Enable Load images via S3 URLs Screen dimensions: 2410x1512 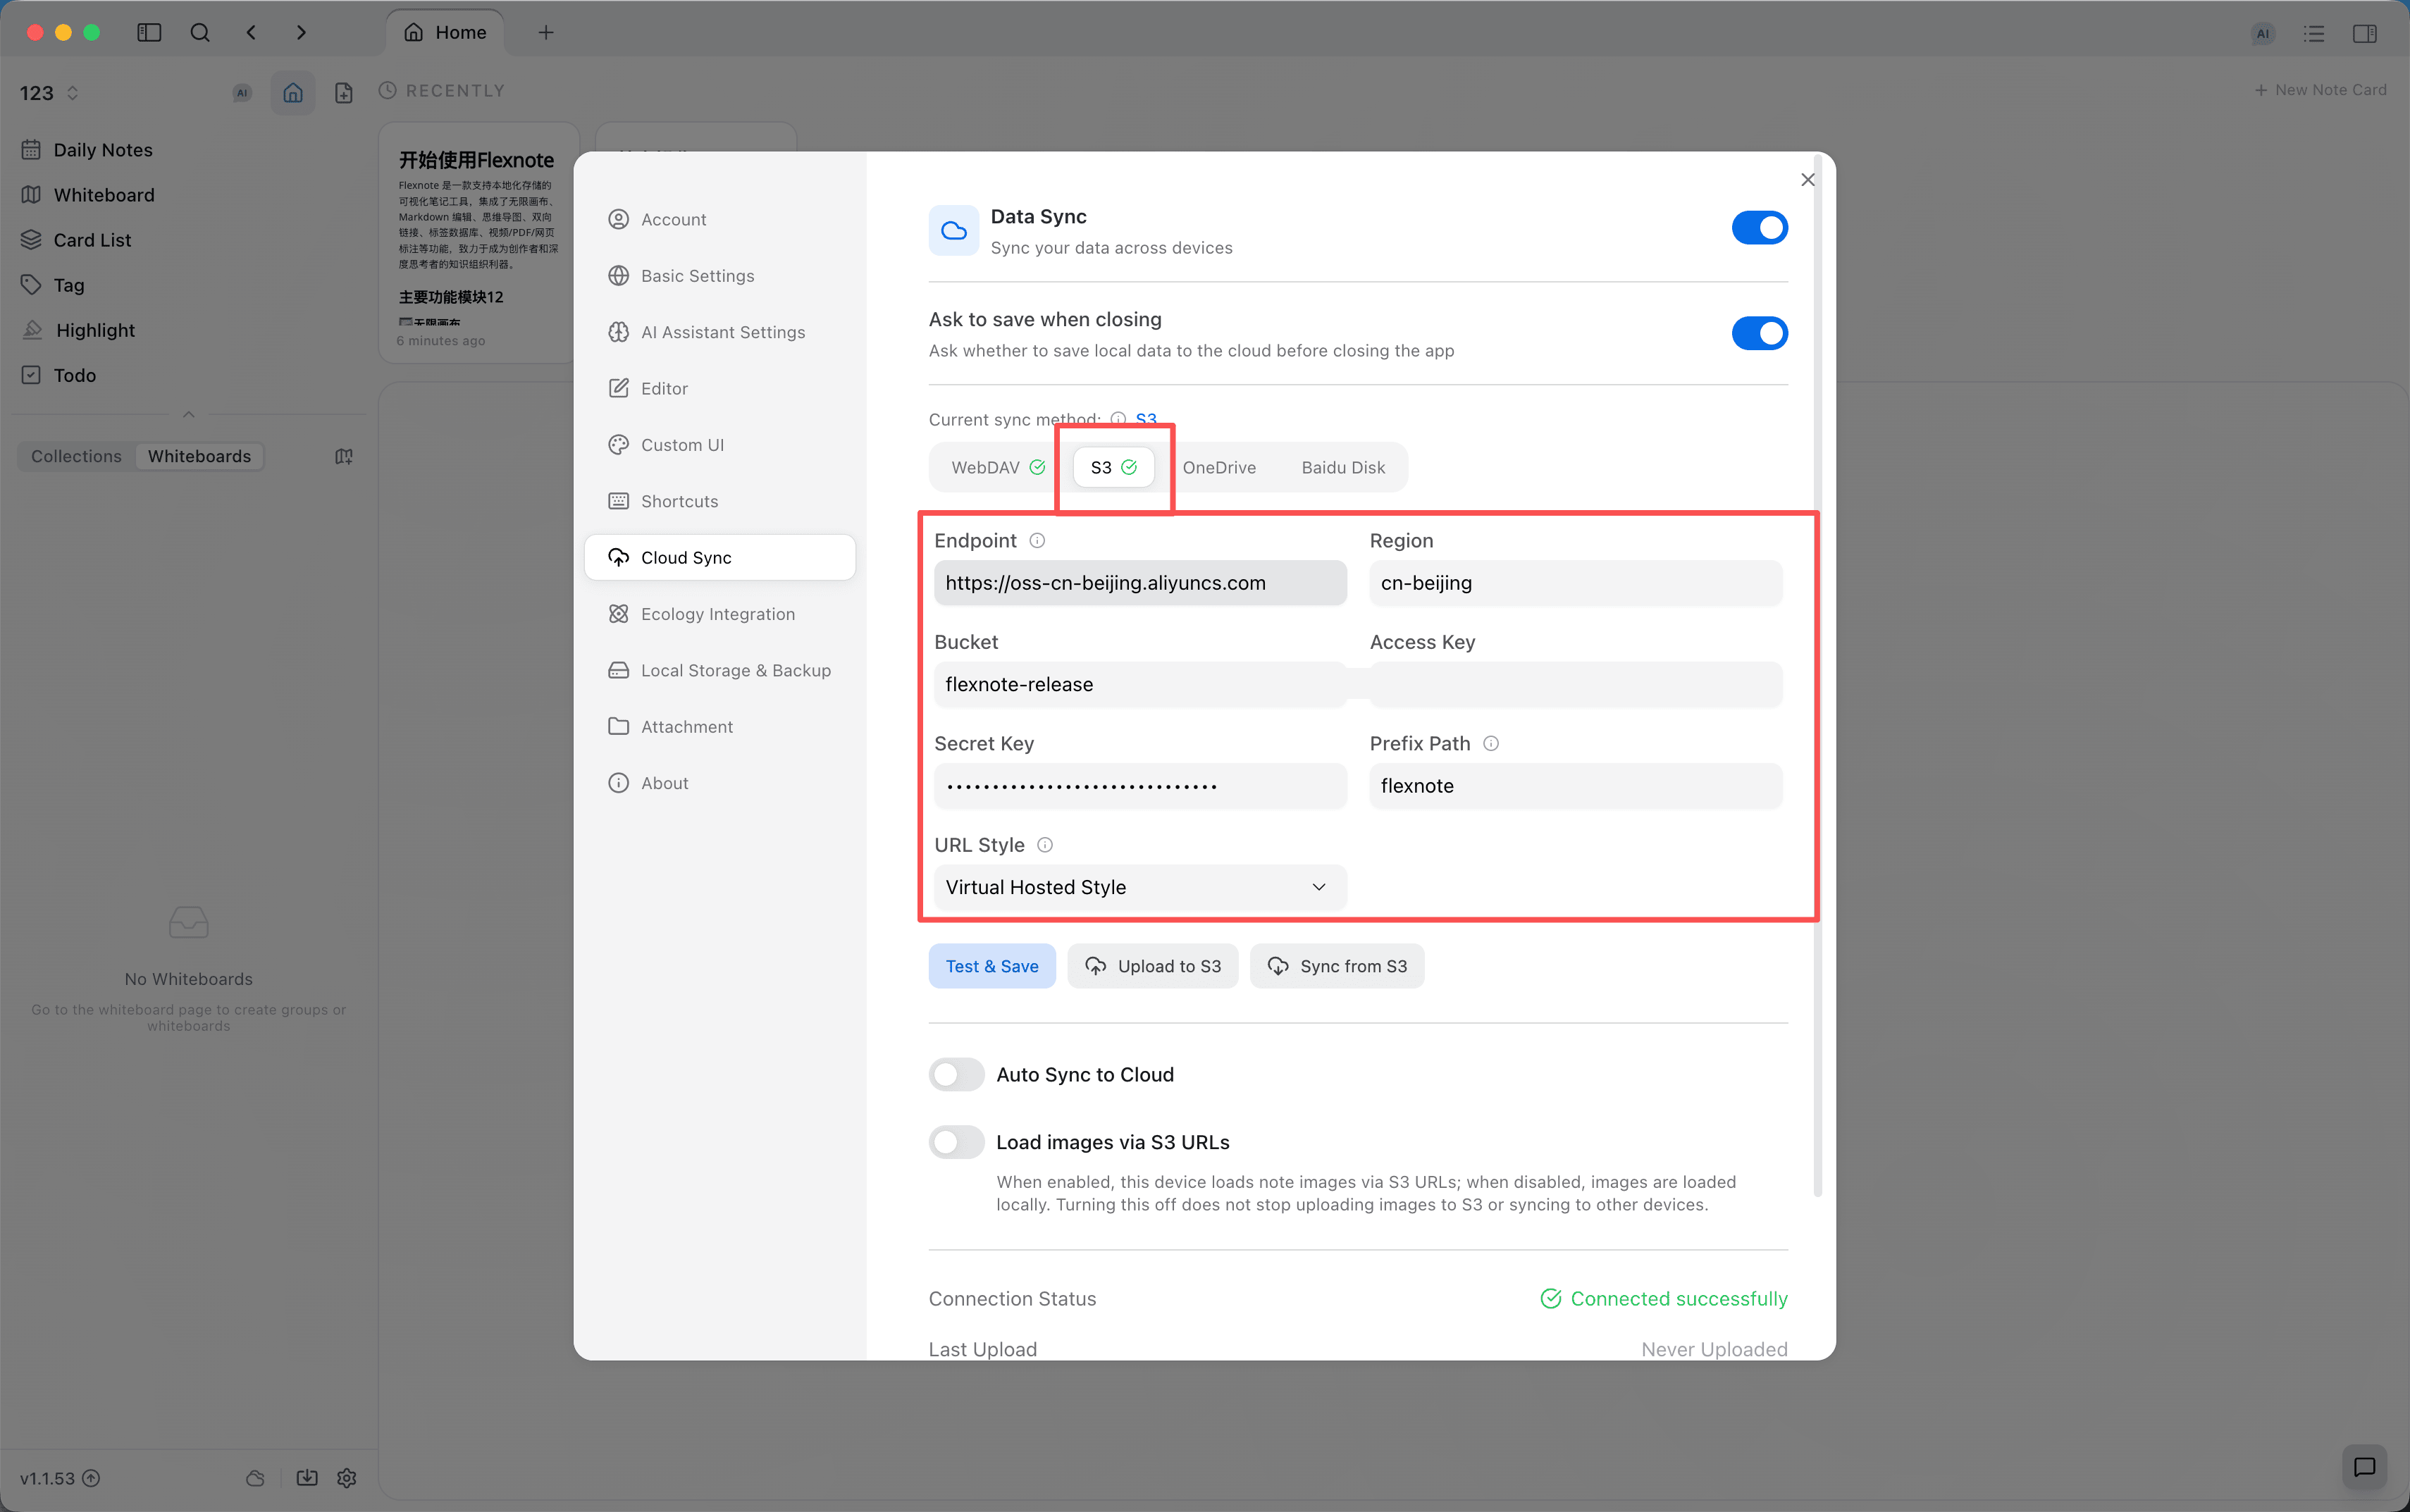coord(956,1142)
